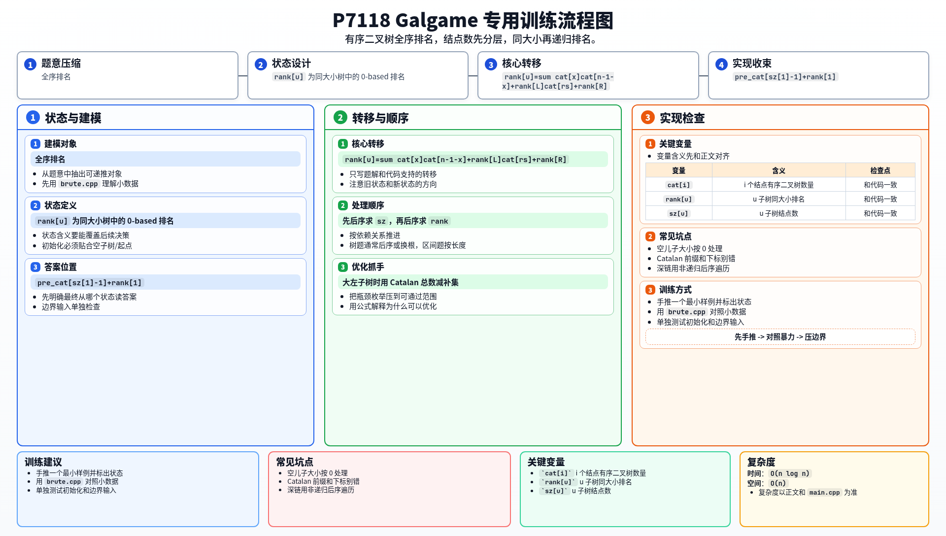Click the main title P7118 Galgame 专用训练流程图

click(473, 21)
